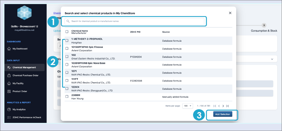The height and width of the screenshot is (131, 282).
Task: Click the ZDHC PID column header
Action: (135, 32)
